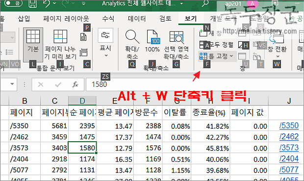
Task: Click the 새 창 new window button
Action: [x=210, y=33]
